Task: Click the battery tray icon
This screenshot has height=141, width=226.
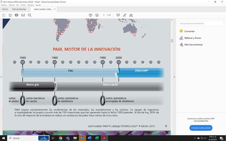Action: point(198,138)
